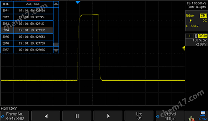Click the blue trigger position marker

[x=78, y=2]
